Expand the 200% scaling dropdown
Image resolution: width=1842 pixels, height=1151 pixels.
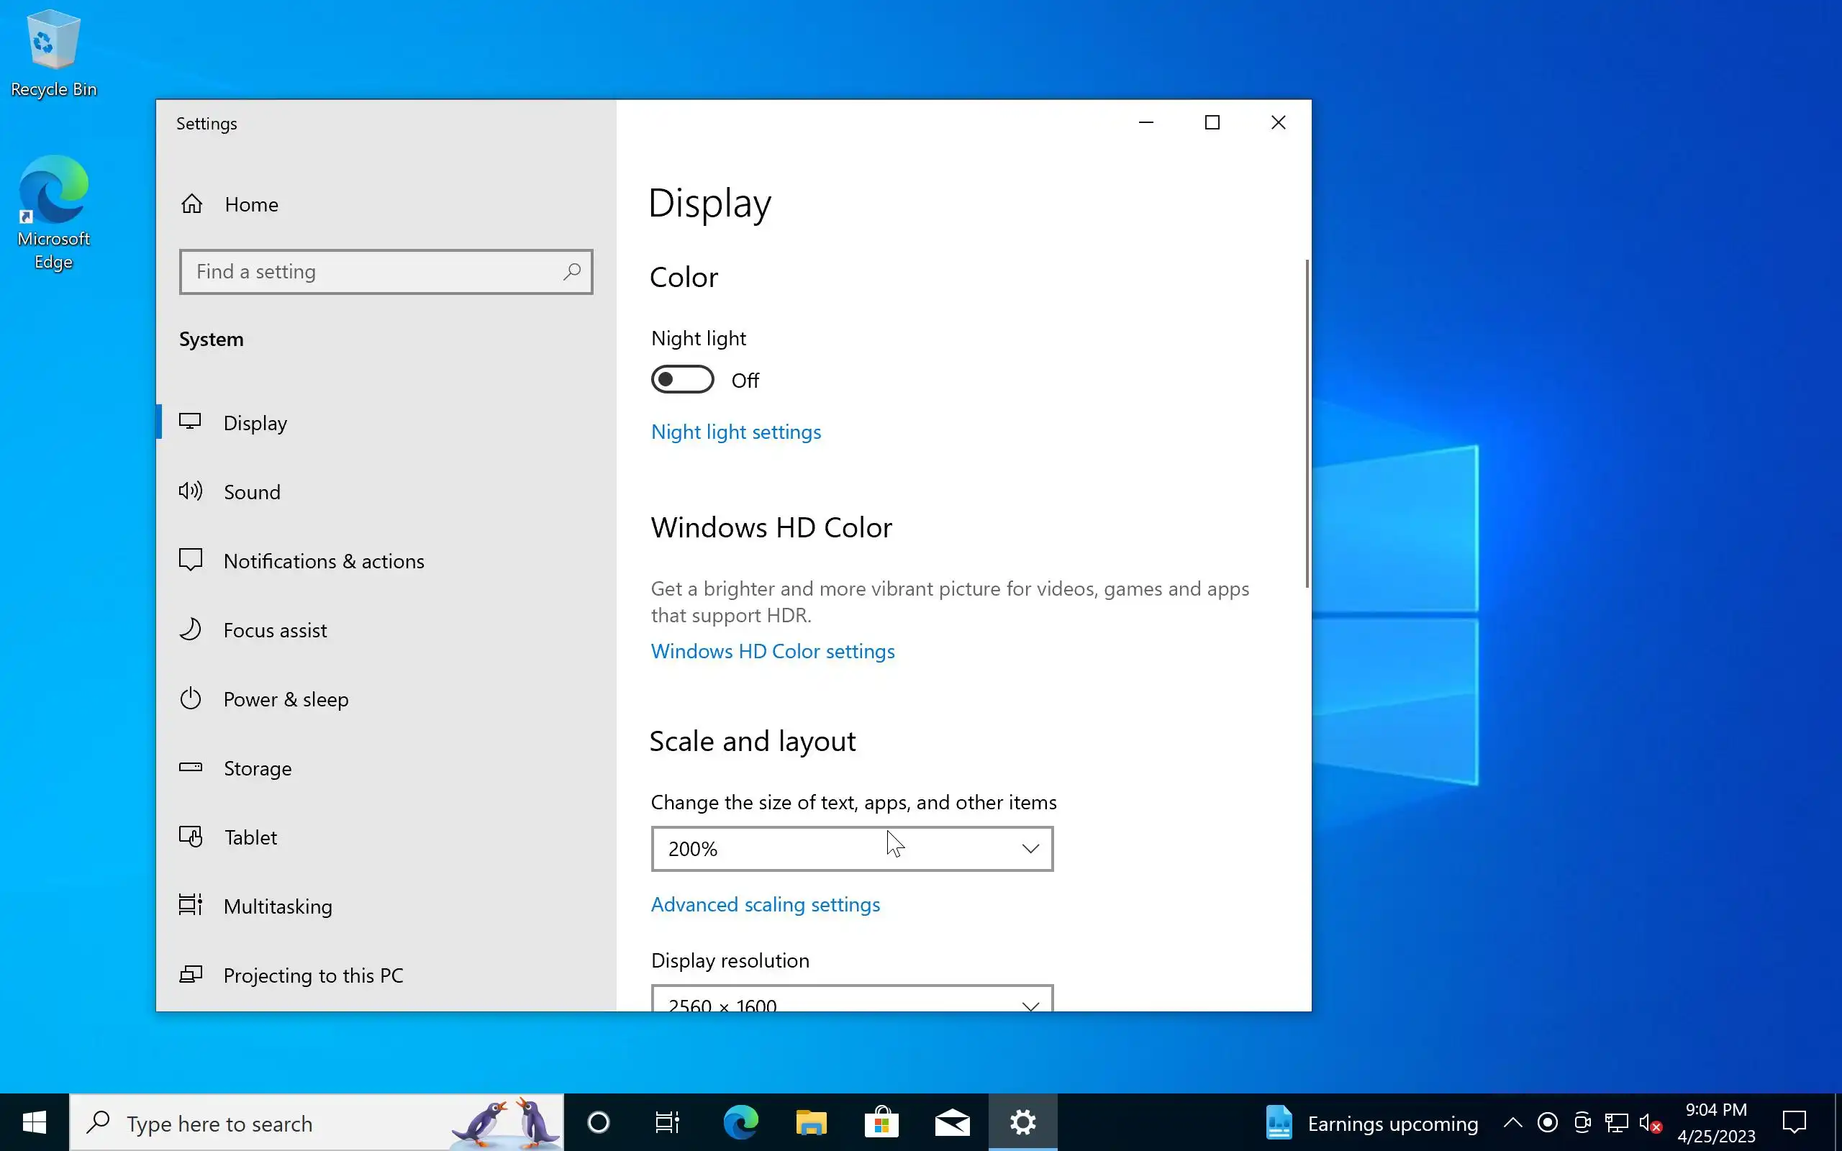pos(852,849)
